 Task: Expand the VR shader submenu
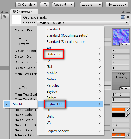(x=70, y=123)
